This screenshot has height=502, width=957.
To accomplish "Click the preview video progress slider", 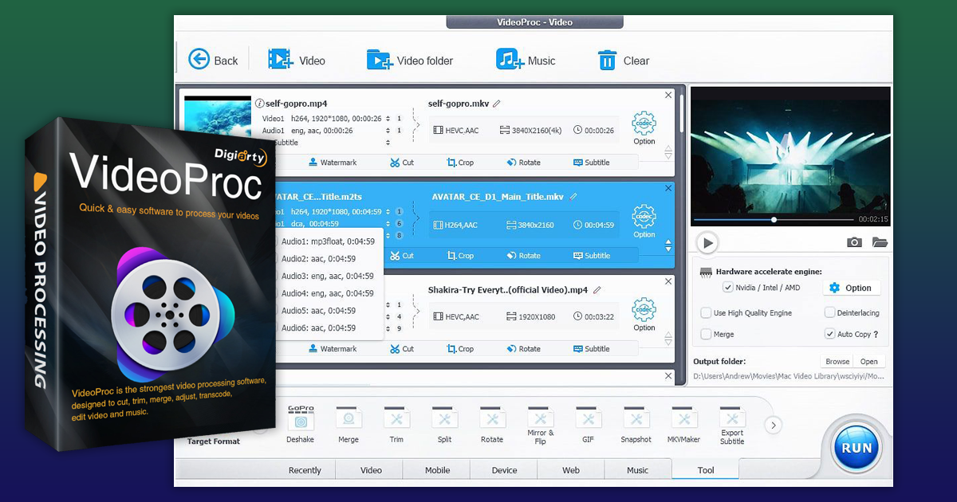I will (774, 219).
